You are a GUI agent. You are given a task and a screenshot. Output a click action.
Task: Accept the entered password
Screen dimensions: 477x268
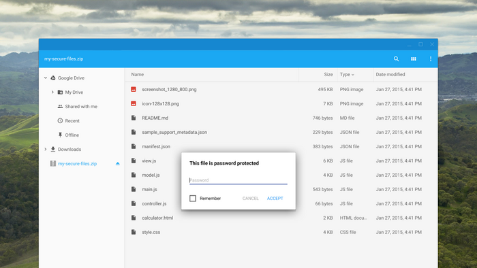275,198
